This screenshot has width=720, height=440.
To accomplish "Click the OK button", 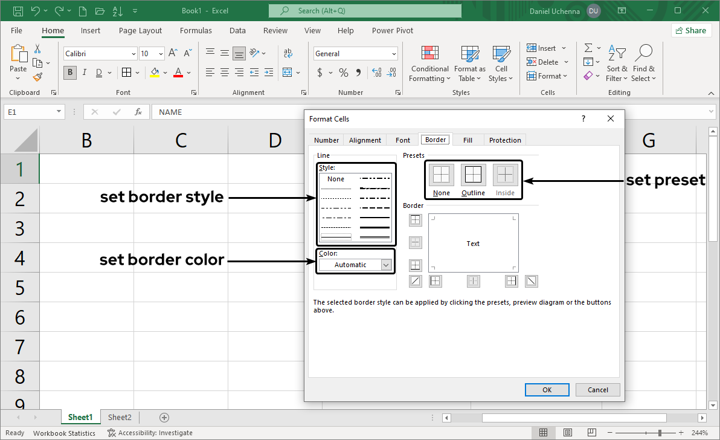I will pyautogui.click(x=547, y=390).
